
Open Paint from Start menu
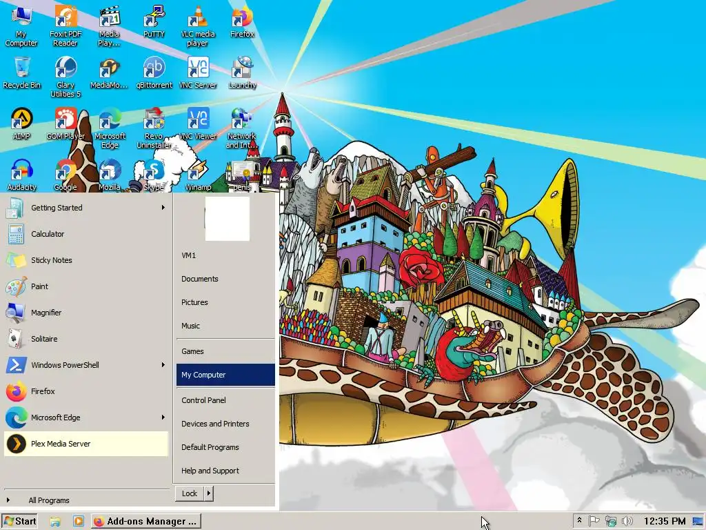pyautogui.click(x=85, y=286)
